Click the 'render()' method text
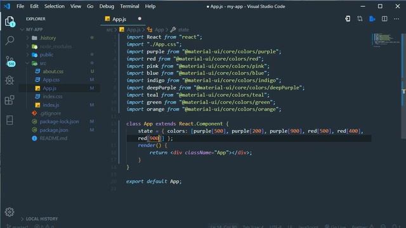Viewport: 406px width, 228px height. 150,145
